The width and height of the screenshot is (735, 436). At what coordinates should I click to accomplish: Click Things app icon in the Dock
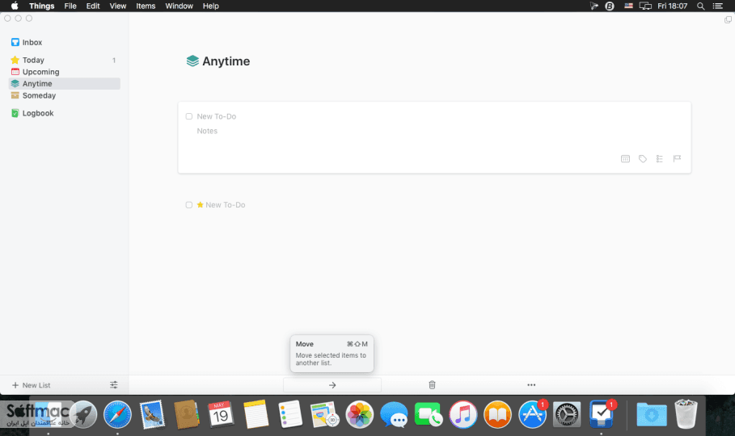(602, 414)
